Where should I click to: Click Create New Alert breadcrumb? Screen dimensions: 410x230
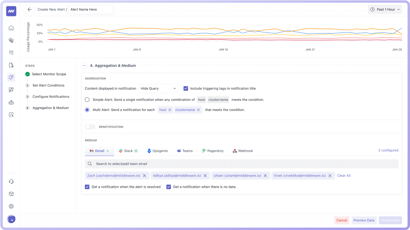pos(51,9)
